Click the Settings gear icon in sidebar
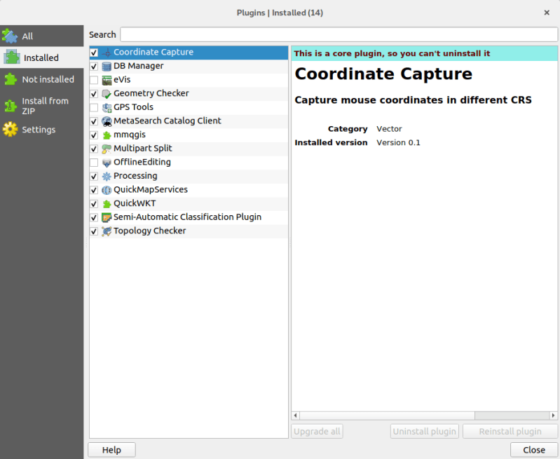The height and width of the screenshot is (459, 560). 10,130
